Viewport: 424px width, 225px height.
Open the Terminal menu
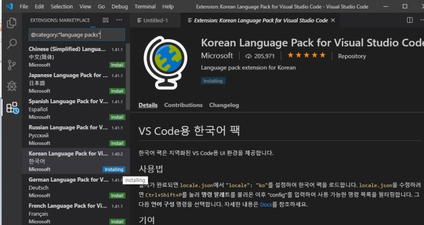pos(145,6)
